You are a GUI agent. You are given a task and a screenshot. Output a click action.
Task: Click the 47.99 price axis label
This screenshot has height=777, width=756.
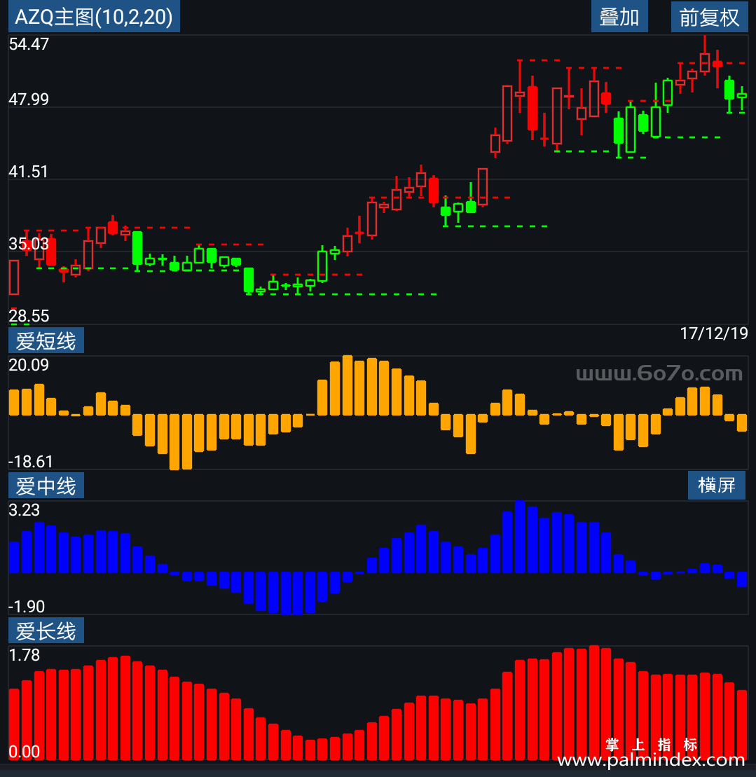(29, 99)
